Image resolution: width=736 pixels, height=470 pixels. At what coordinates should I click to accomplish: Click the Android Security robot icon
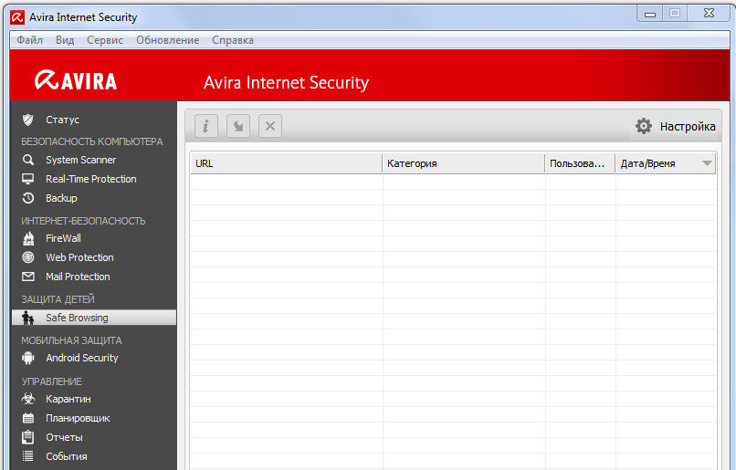28,358
